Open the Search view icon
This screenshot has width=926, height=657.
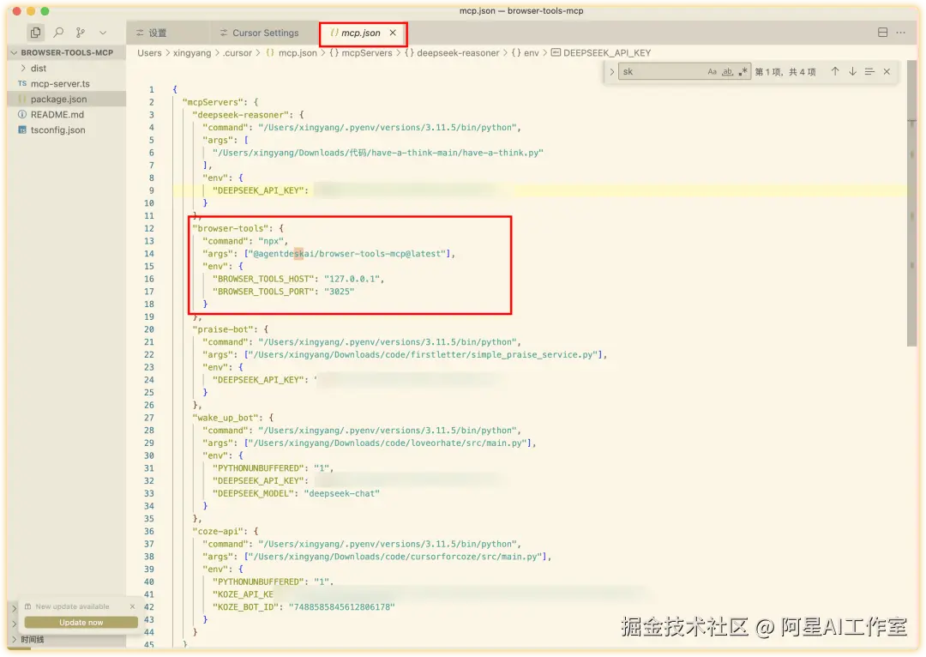58,33
